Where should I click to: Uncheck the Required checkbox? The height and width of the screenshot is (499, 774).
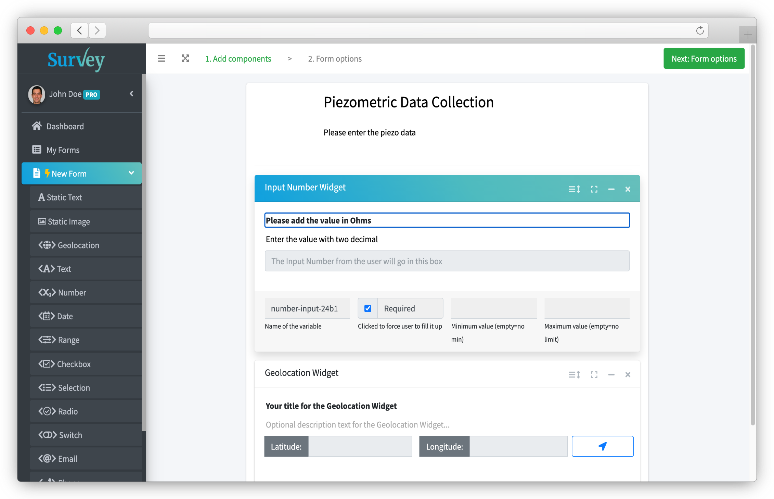[367, 308]
